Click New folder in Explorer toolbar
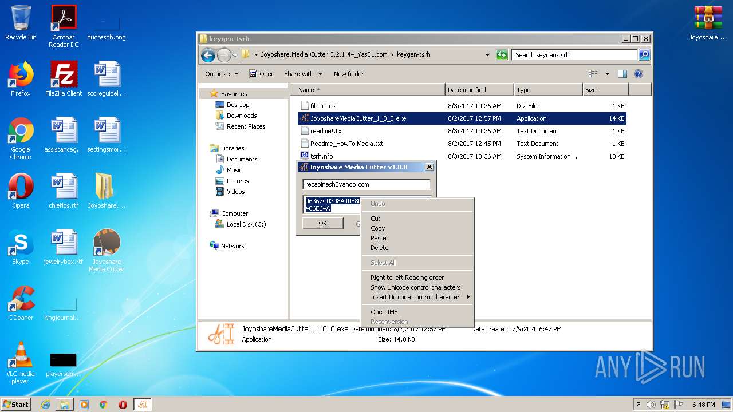Screen dimensions: 733x412 pos(349,74)
